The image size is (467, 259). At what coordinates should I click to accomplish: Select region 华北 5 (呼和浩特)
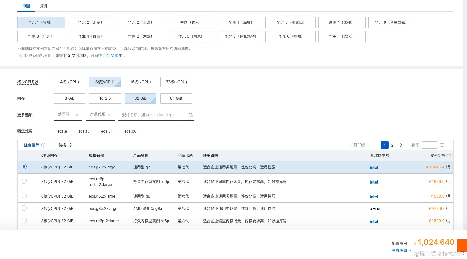(x=242, y=36)
